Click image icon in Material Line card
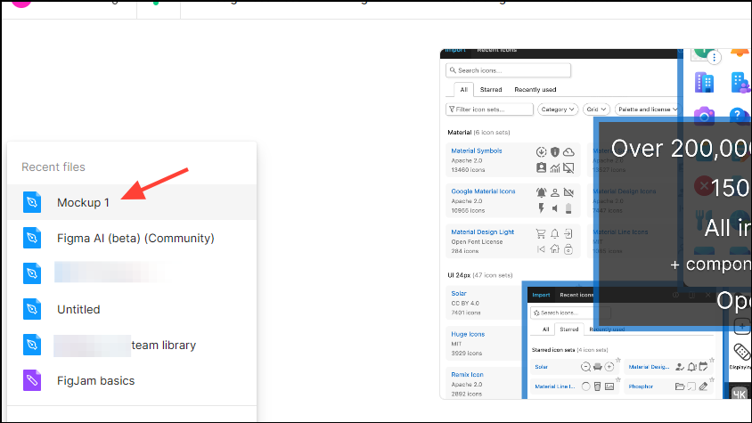Viewport: 752px width, 423px height. tap(609, 386)
